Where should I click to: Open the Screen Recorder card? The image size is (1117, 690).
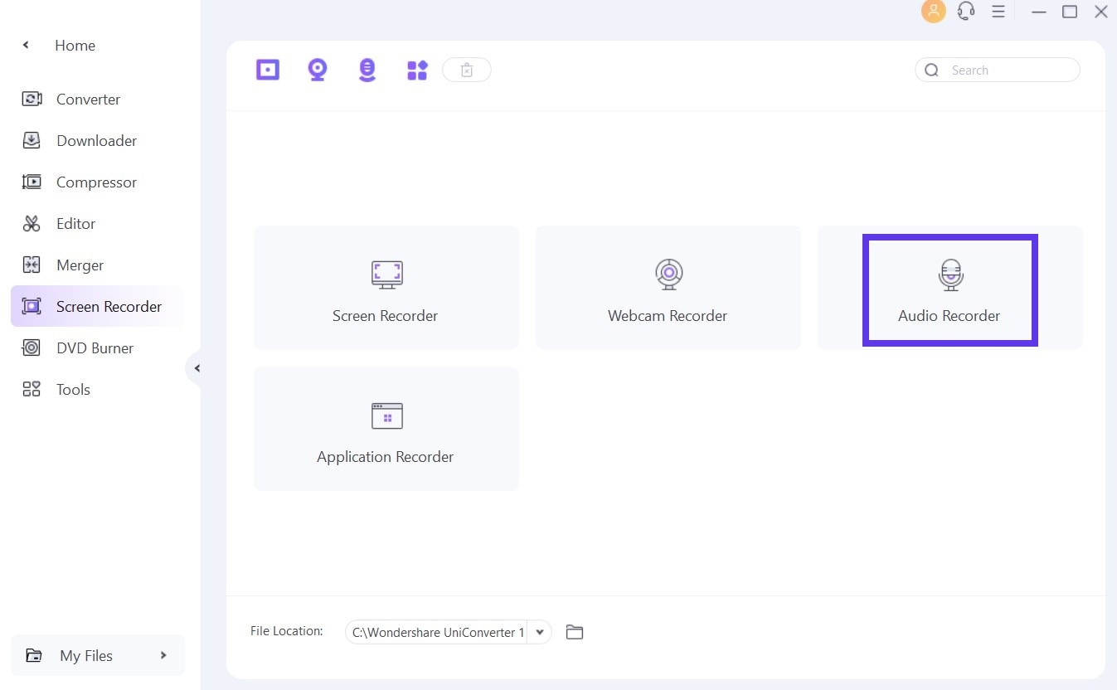pyautogui.click(x=386, y=287)
